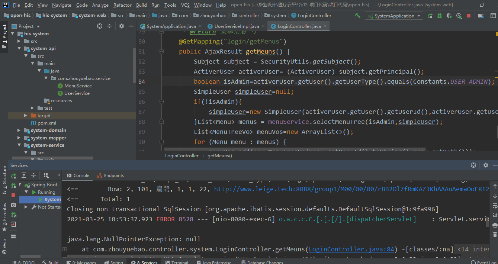This screenshot has height=264, width=498.
Task: Rerun the service in Services sidebar
Action: point(13,176)
